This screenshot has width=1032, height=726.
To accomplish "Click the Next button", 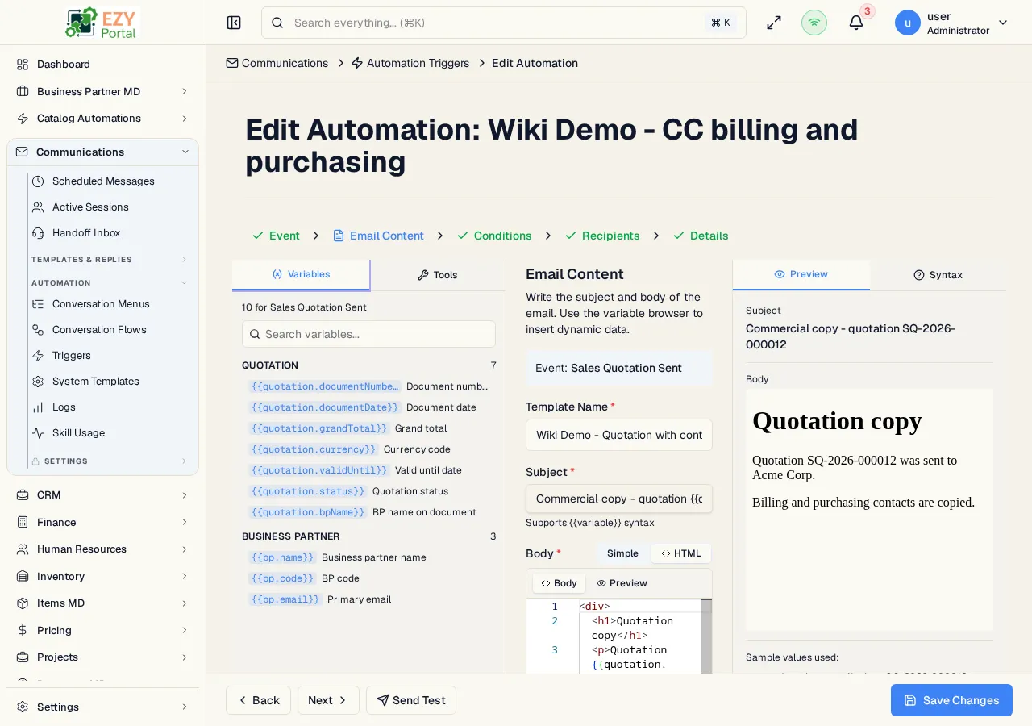I will 328,700.
